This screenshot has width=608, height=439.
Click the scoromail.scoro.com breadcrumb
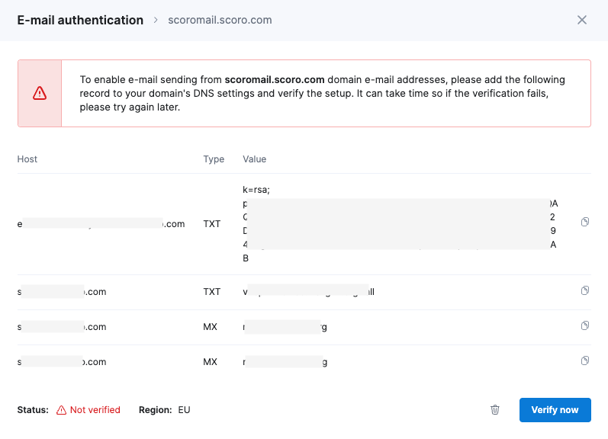[x=220, y=20]
